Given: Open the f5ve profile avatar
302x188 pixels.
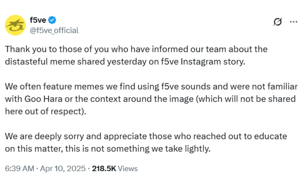Looking at the screenshot, I should 15,25.
